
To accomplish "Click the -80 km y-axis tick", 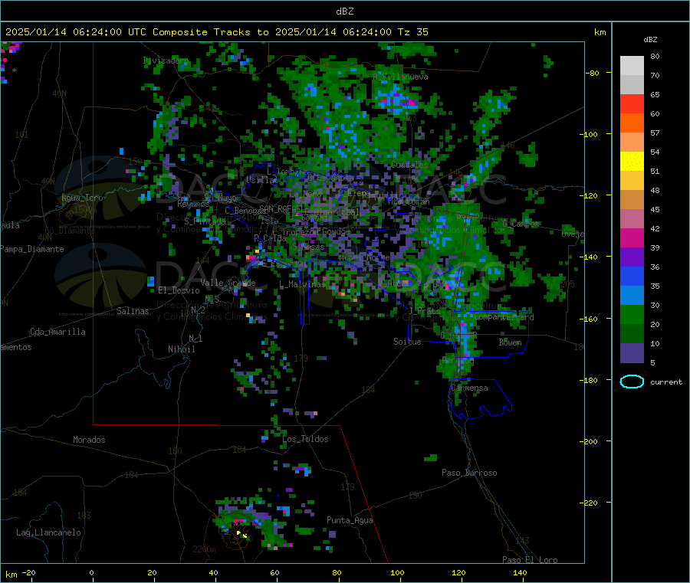I will (593, 74).
